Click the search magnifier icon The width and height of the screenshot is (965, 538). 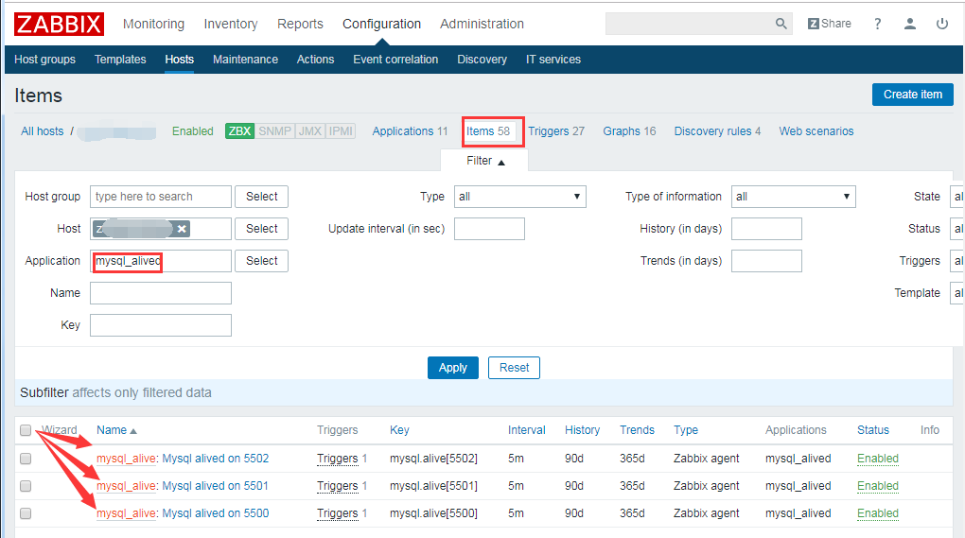(781, 24)
